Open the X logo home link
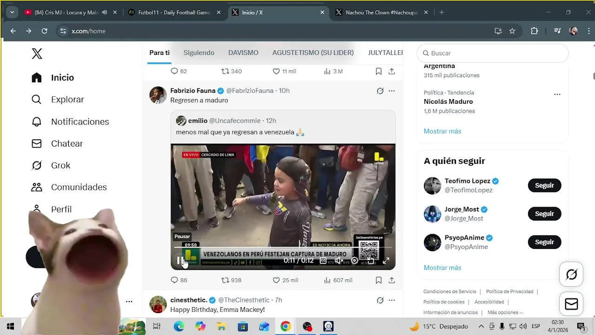This screenshot has height=335, width=595. (37, 54)
